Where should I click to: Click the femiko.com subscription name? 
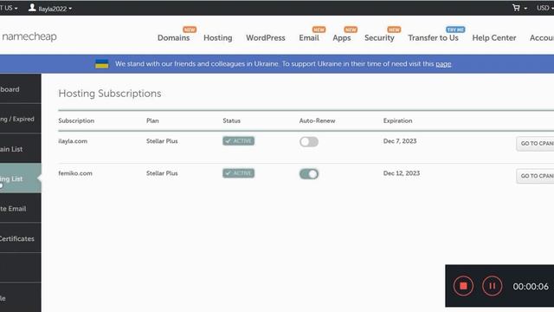75,173
